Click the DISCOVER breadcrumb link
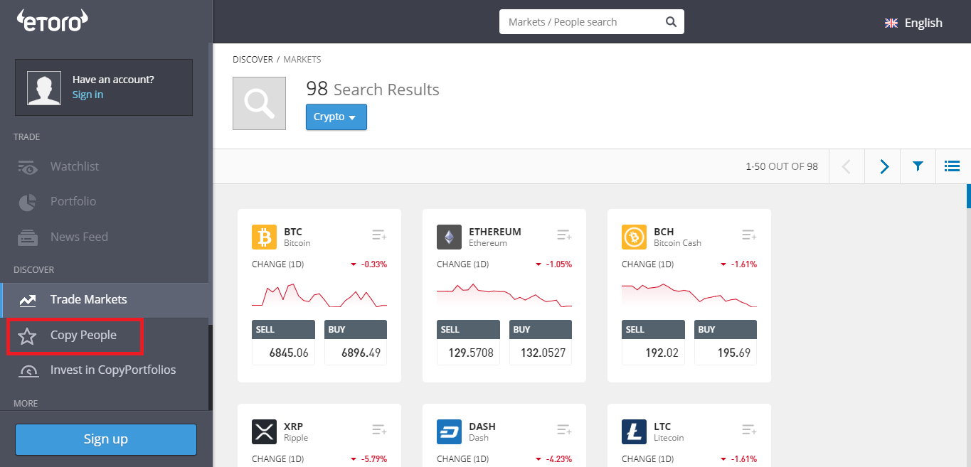This screenshot has width=971, height=467. pyautogui.click(x=253, y=60)
